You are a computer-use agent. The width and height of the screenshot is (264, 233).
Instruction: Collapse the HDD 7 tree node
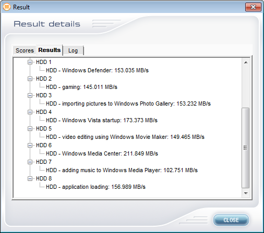[x=30, y=162]
